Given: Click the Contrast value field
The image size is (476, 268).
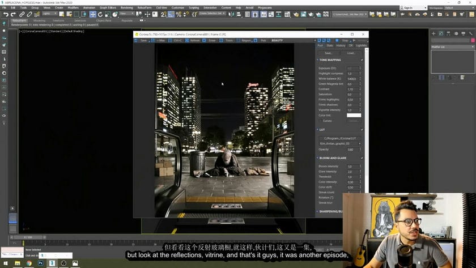Looking at the screenshot, I should tap(350, 89).
